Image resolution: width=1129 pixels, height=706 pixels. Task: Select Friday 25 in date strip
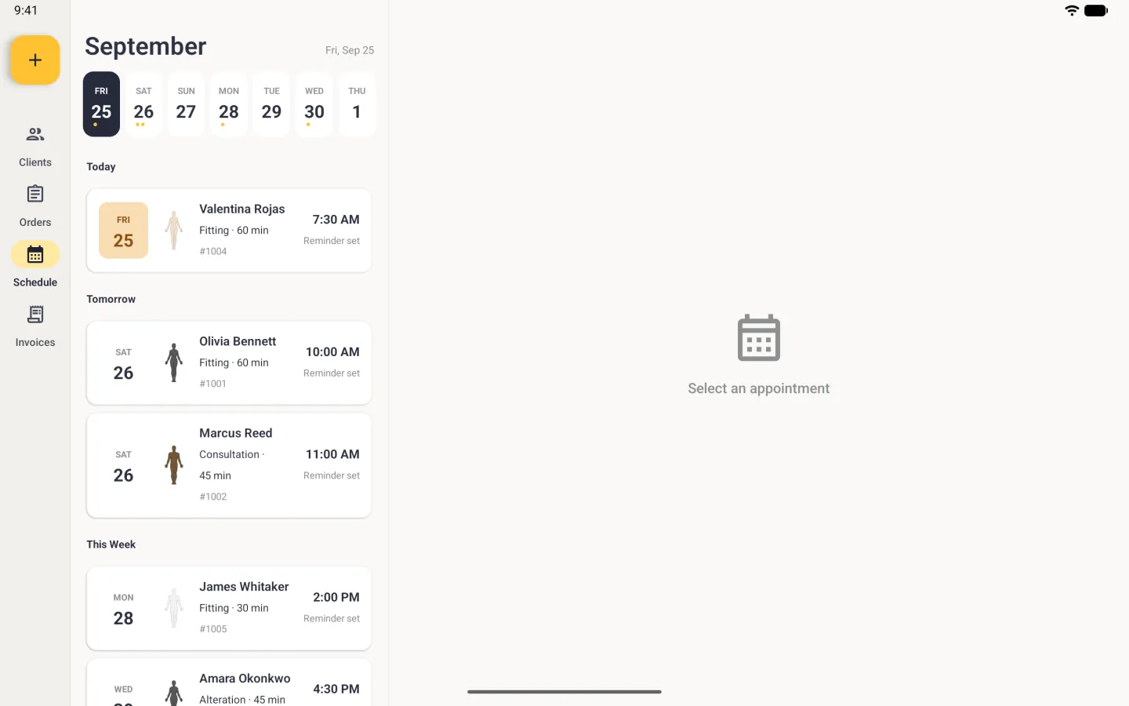pos(101,104)
